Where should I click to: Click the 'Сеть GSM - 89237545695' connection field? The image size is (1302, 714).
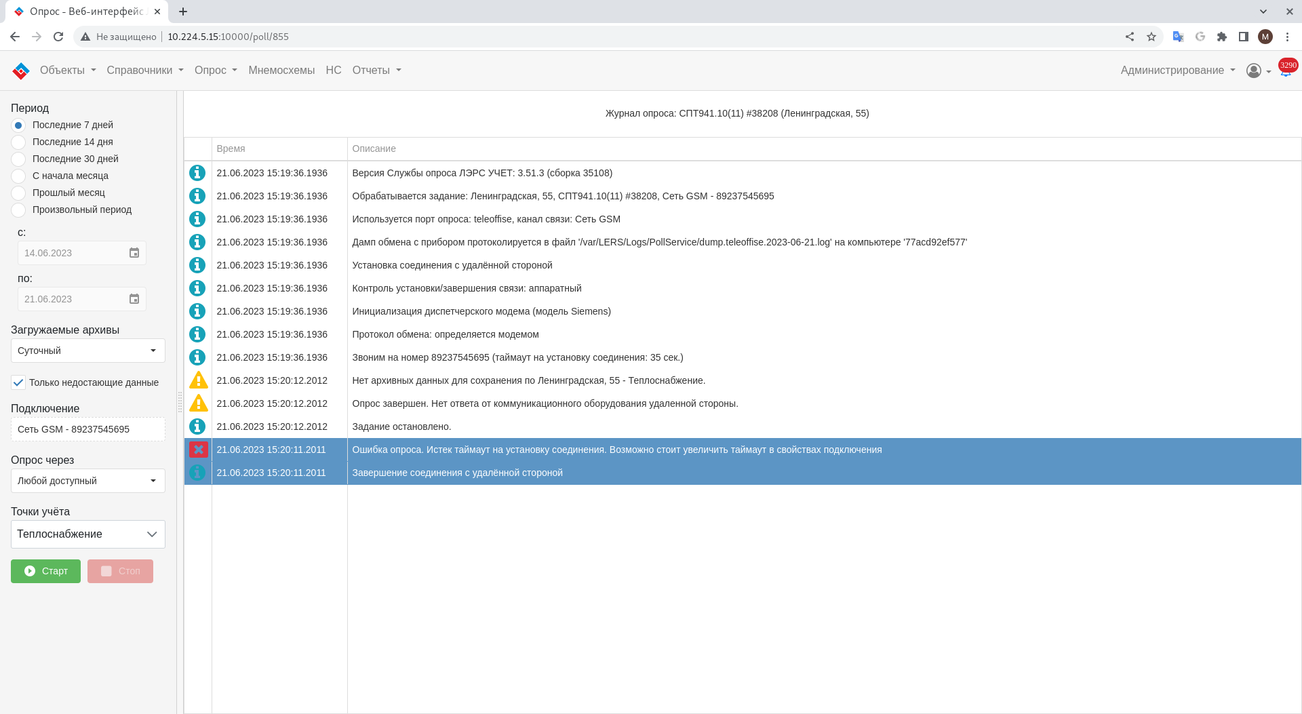tap(87, 429)
